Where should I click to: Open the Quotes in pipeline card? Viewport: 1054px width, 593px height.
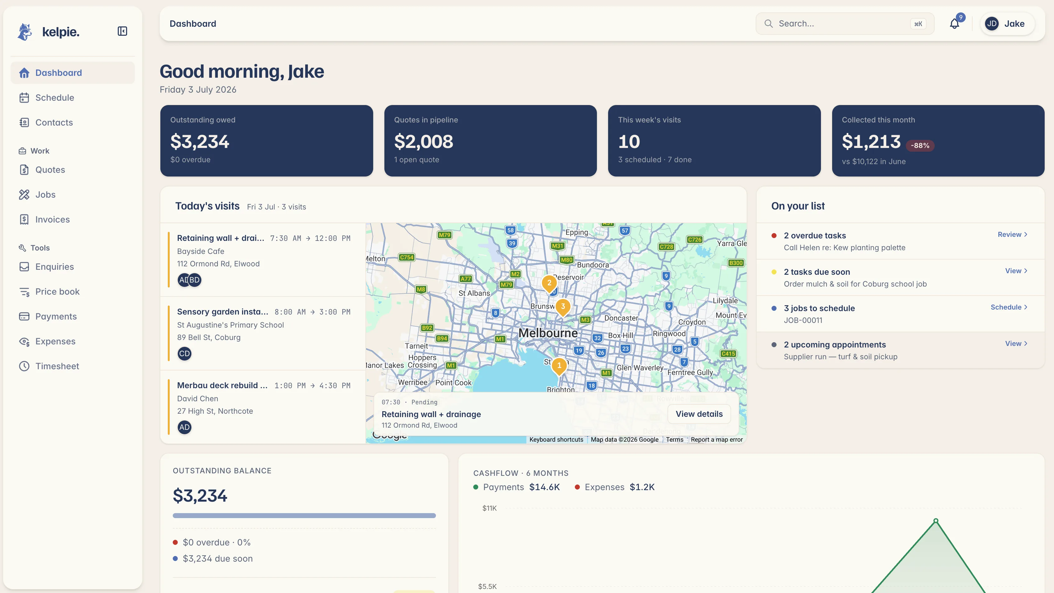(490, 141)
